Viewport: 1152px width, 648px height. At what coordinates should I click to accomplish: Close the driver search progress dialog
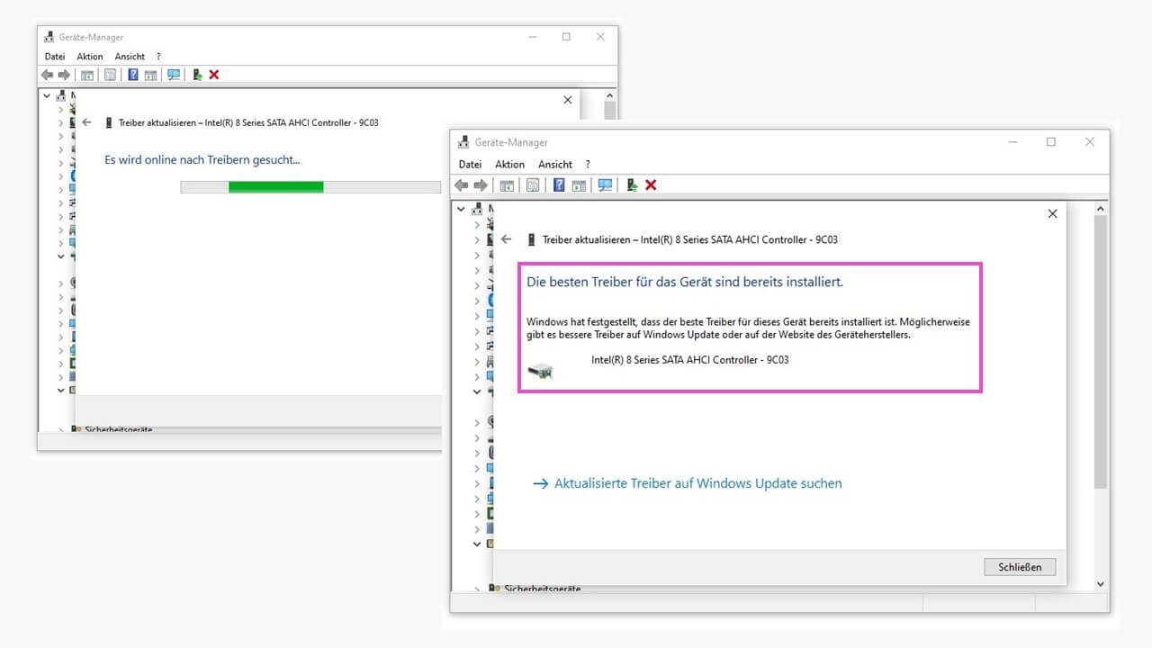pyautogui.click(x=567, y=100)
